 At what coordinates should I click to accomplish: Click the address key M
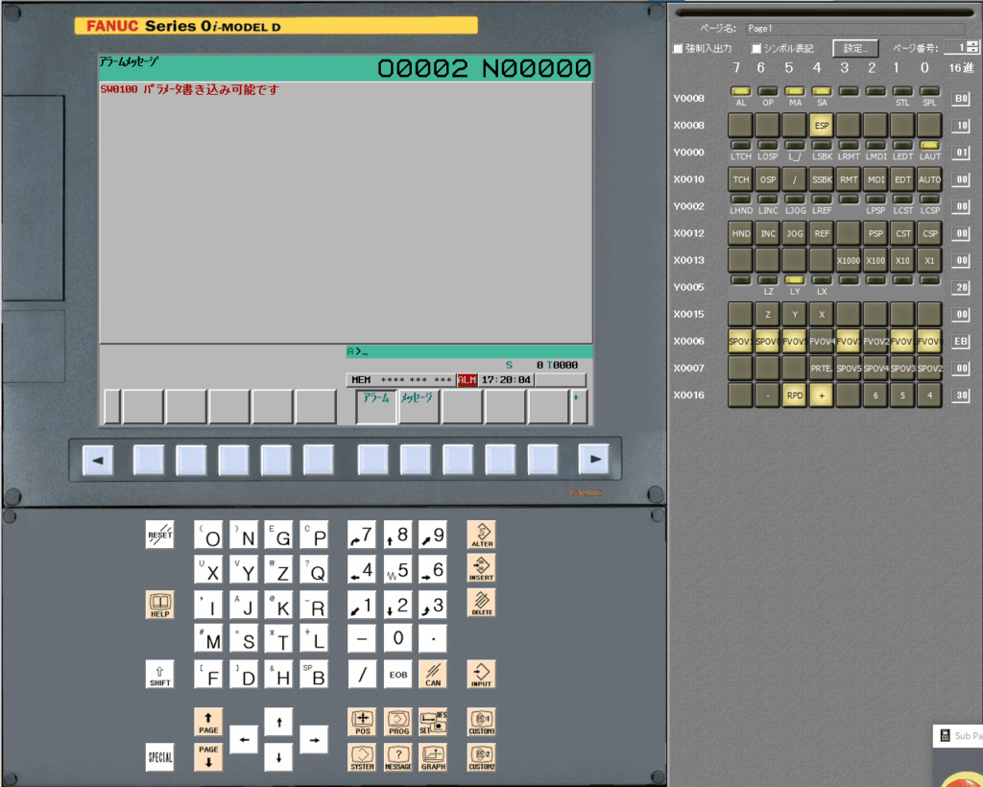tap(208, 638)
